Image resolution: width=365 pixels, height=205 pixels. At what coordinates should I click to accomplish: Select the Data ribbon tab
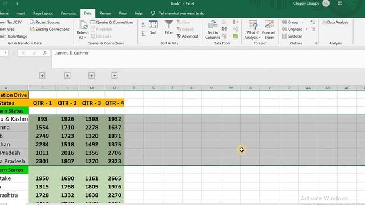(87, 13)
